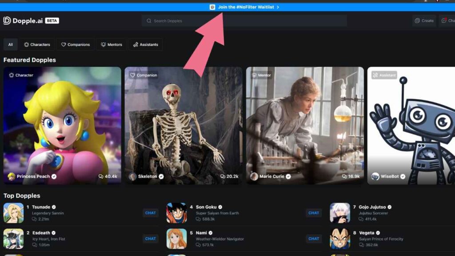Click the BETA badge next to the logo
The width and height of the screenshot is (455, 256).
52,20
